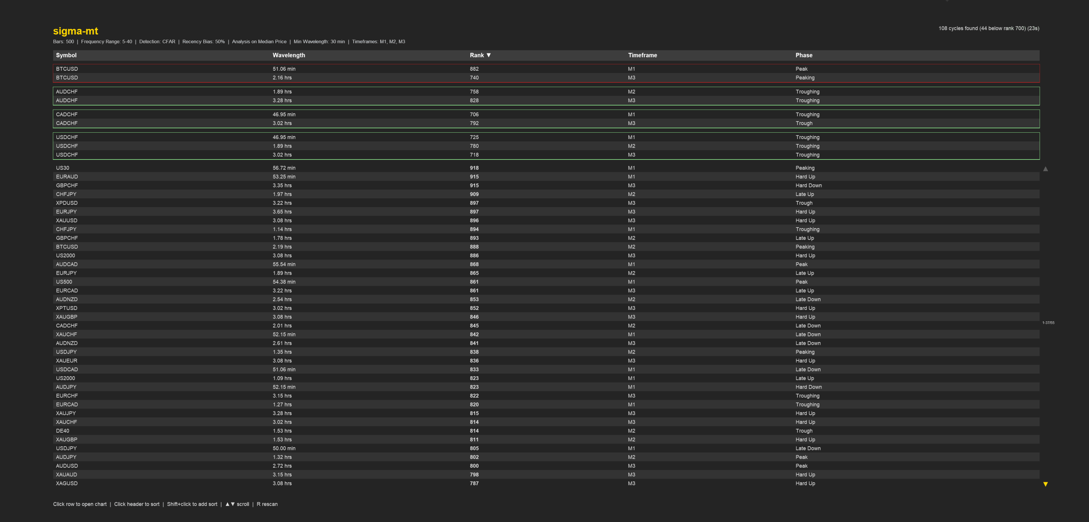
Task: Sort by the Phase column header
Action: (804, 55)
